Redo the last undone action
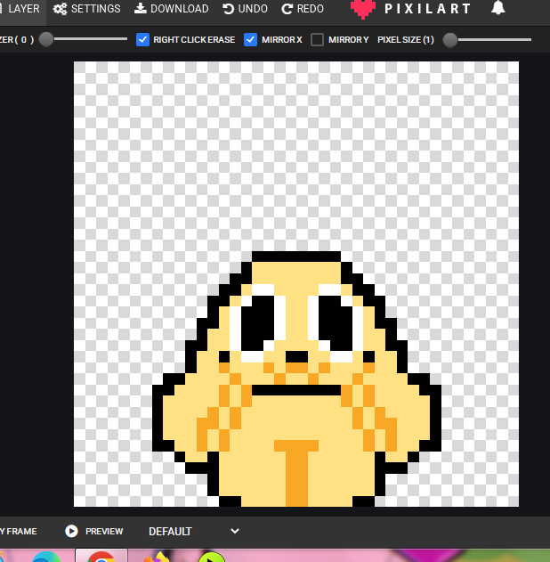Screen dimensions: 550x562 click(x=303, y=9)
